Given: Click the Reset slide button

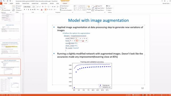Looking at the screenshot, I should pyautogui.click(x=18, y=8).
